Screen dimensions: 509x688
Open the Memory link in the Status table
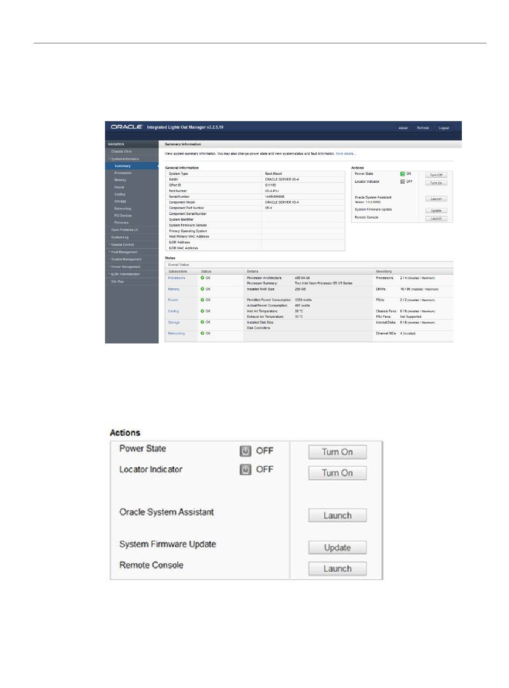point(174,289)
